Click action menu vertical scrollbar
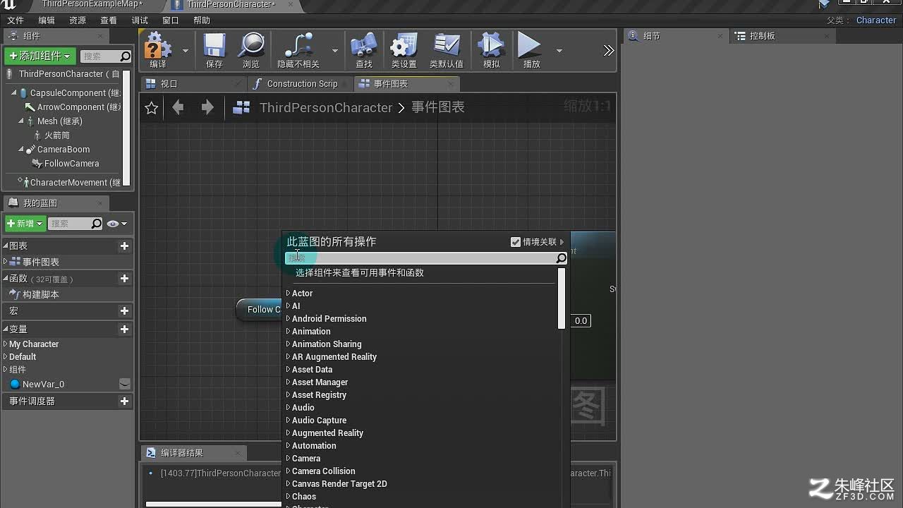 pyautogui.click(x=562, y=298)
